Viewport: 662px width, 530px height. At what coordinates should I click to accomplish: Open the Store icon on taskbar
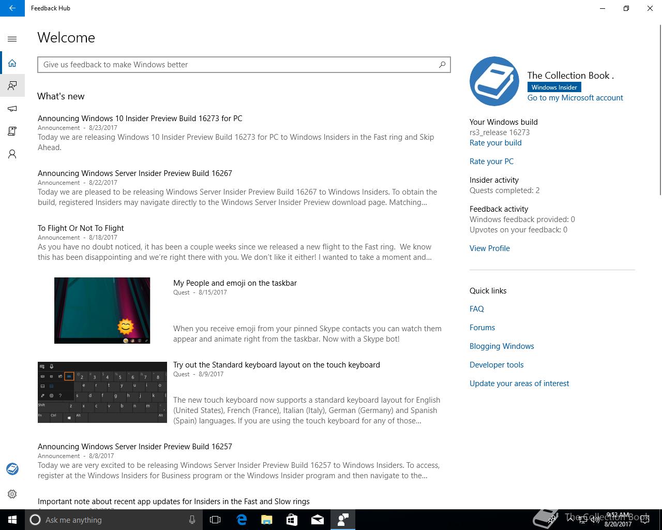pos(292,520)
